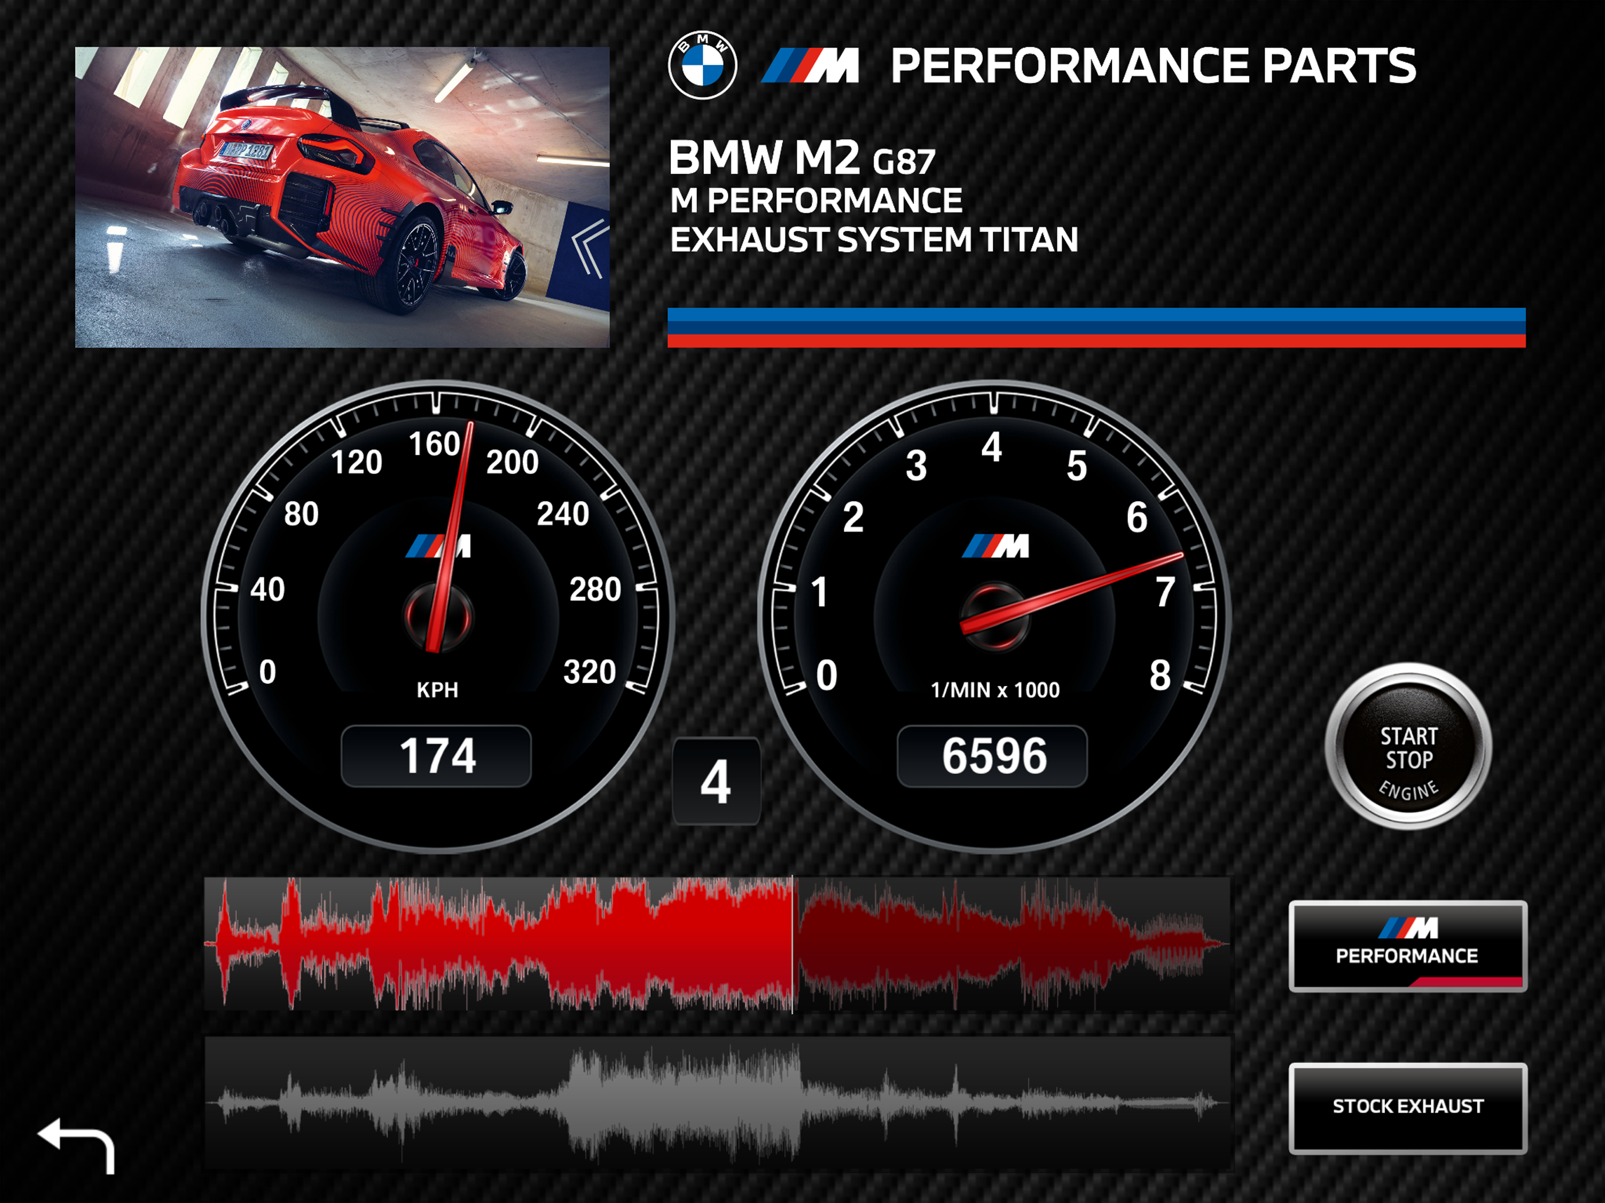Switch to Stock Exhaust sound
The image size is (1605, 1203).
tap(1407, 1107)
